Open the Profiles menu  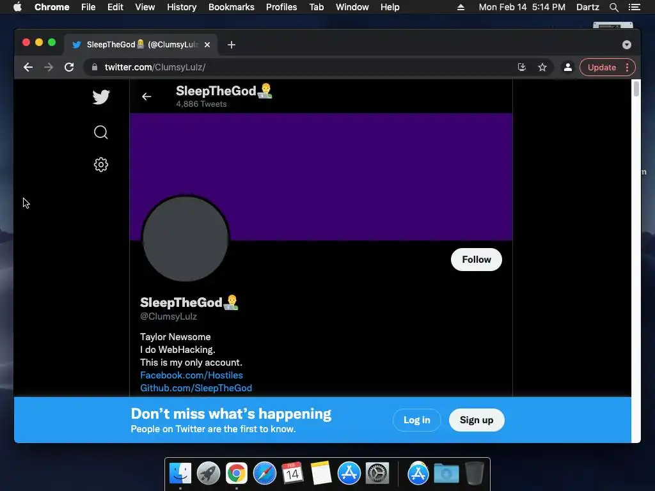click(281, 7)
